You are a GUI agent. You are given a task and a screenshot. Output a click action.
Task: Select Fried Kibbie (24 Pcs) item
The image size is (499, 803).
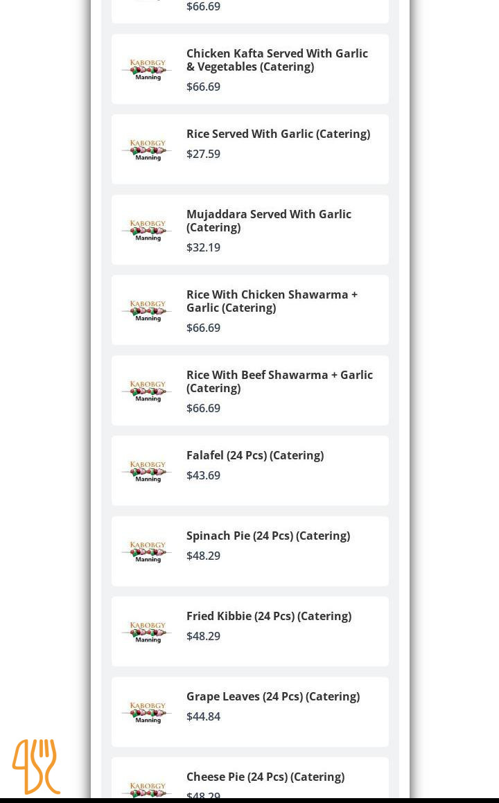[x=269, y=616]
